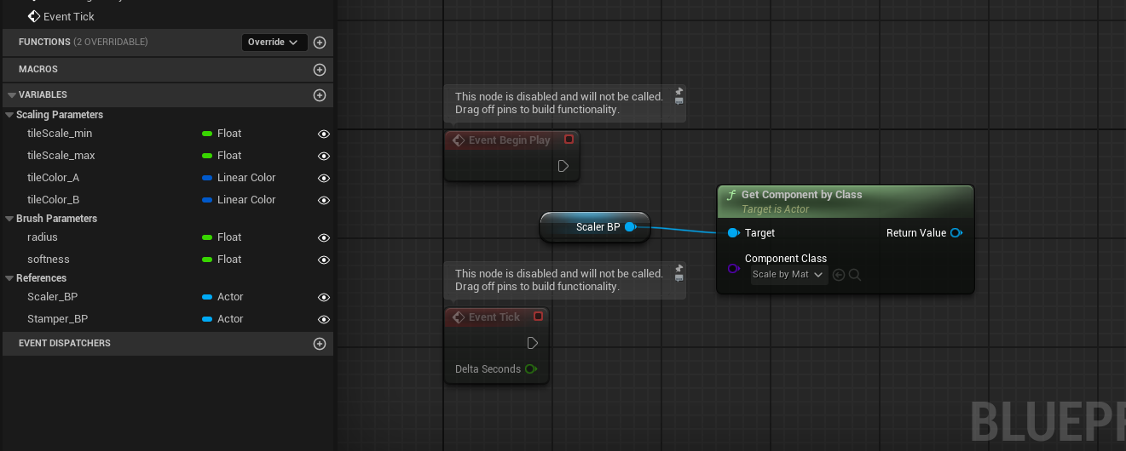Add a new macro with plus icon
This screenshot has width=1126, height=451.
[x=320, y=70]
